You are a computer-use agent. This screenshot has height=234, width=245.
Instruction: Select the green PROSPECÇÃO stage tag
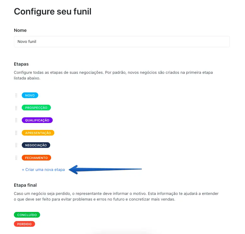pyautogui.click(x=36, y=108)
